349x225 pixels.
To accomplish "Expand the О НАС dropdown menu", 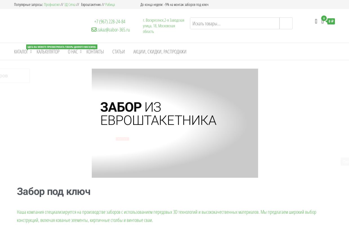I will coord(73,51).
